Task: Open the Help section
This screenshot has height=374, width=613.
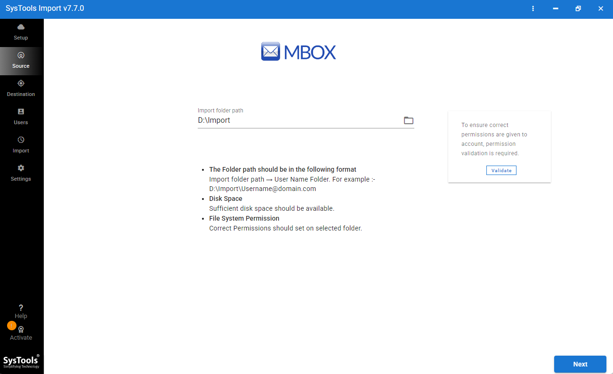Action: [21, 311]
